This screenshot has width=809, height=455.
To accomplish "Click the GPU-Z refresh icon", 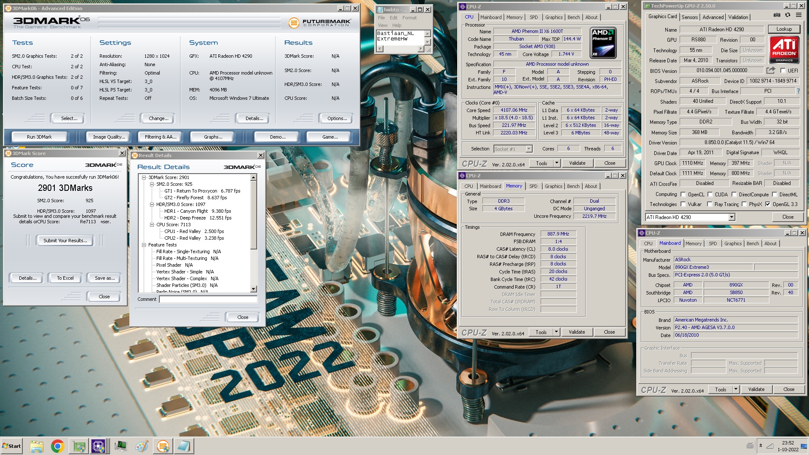I will click(788, 15).
